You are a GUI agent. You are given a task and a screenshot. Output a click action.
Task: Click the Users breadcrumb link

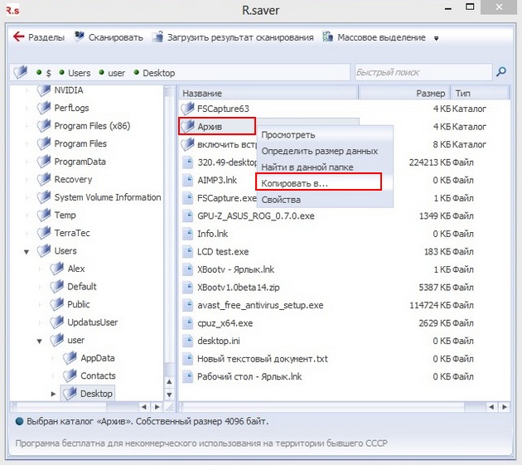[x=80, y=73]
